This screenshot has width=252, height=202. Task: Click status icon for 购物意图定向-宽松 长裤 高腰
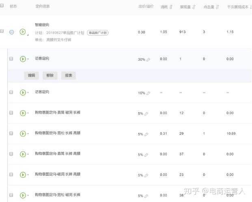pos(23,134)
